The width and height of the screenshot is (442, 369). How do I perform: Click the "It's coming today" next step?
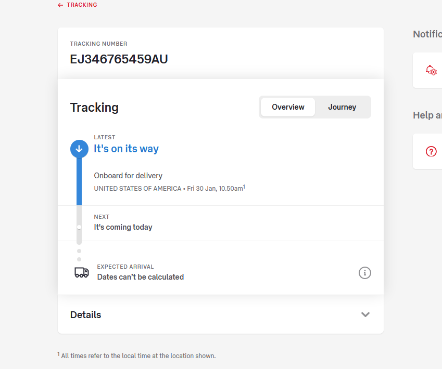point(123,227)
